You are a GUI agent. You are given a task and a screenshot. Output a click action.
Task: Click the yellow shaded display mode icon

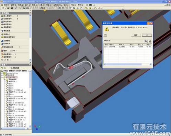point(85,8)
